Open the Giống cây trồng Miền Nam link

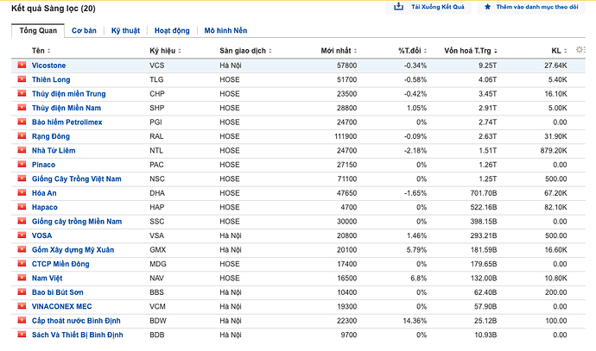pos(77,222)
